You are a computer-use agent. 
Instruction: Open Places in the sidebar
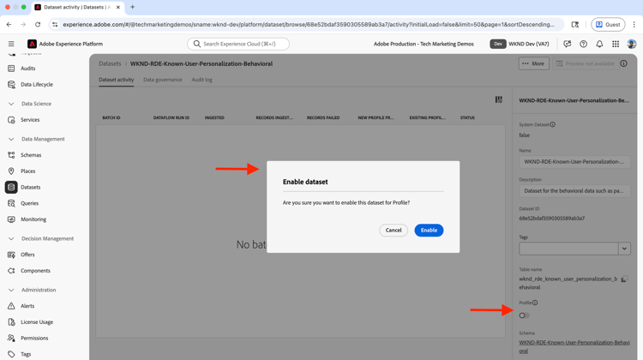pyautogui.click(x=28, y=171)
